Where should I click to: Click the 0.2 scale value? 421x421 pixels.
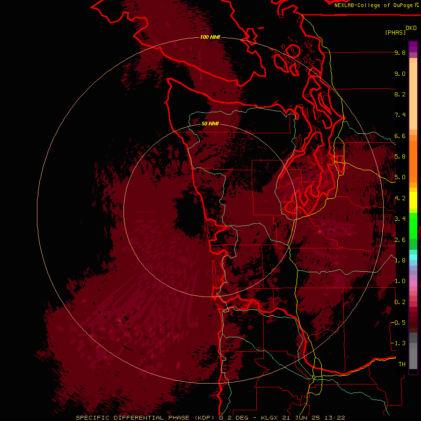(400, 302)
